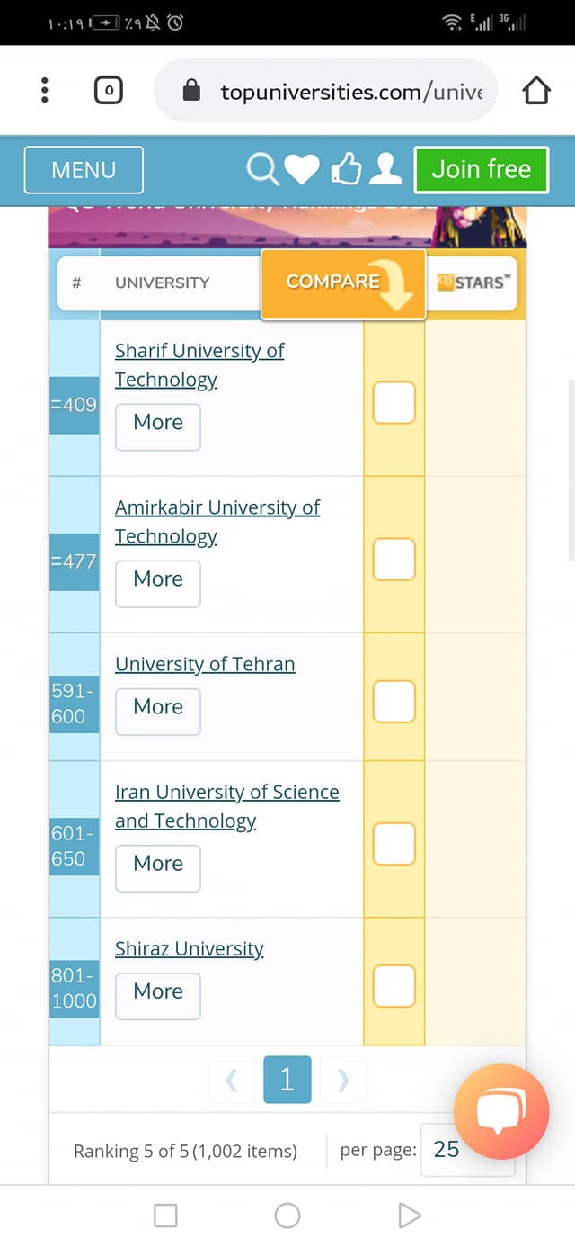Open the MENU button
The height and width of the screenshot is (1247, 575).
tap(84, 170)
